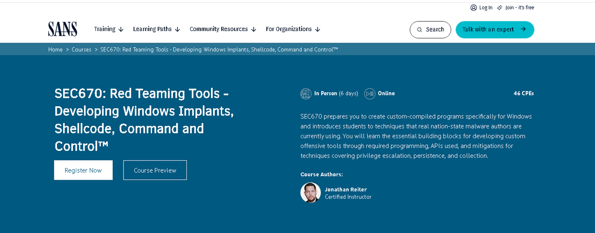This screenshot has width=595, height=233.
Task: Click the Certified Instructor label
Action: coord(348,197)
